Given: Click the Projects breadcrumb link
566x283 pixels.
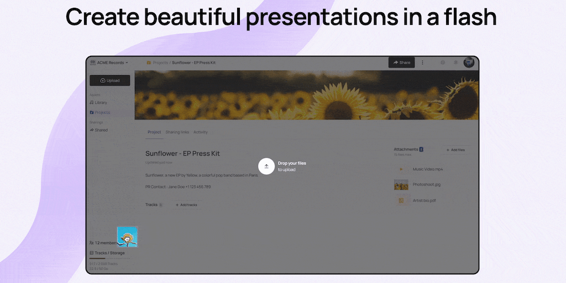Looking at the screenshot, I should pos(160,63).
